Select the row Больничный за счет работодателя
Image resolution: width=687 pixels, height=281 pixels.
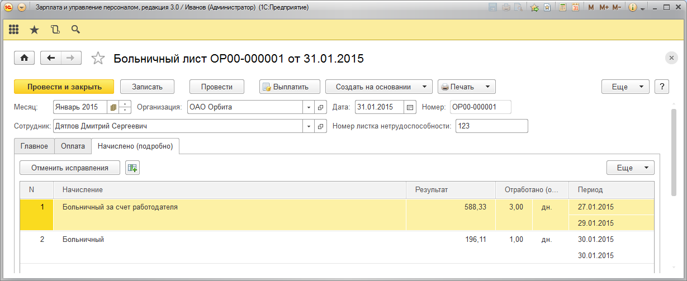tap(337, 215)
